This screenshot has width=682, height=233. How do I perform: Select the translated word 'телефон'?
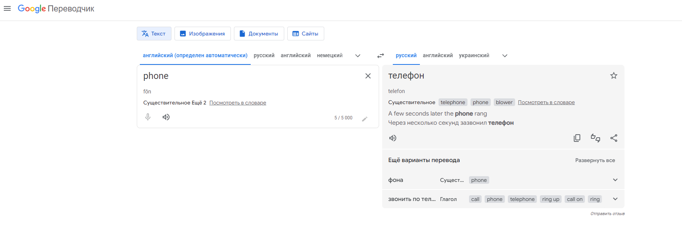[406, 76]
